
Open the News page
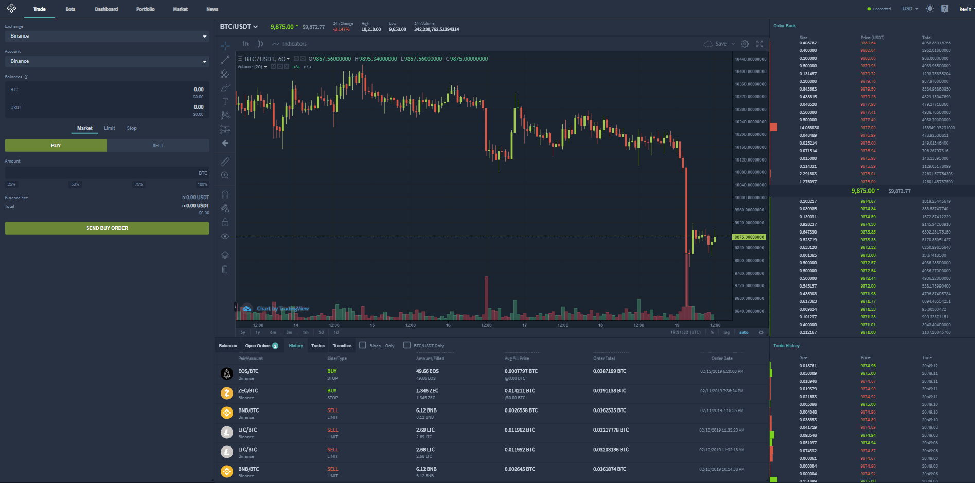click(x=212, y=9)
